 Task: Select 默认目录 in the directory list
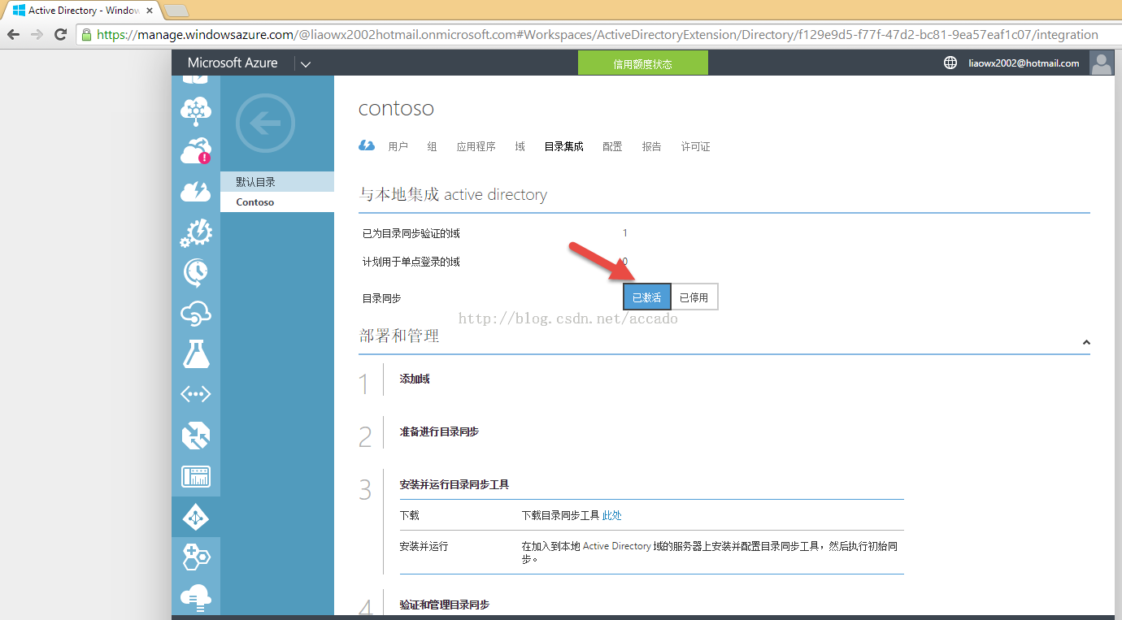[256, 182]
